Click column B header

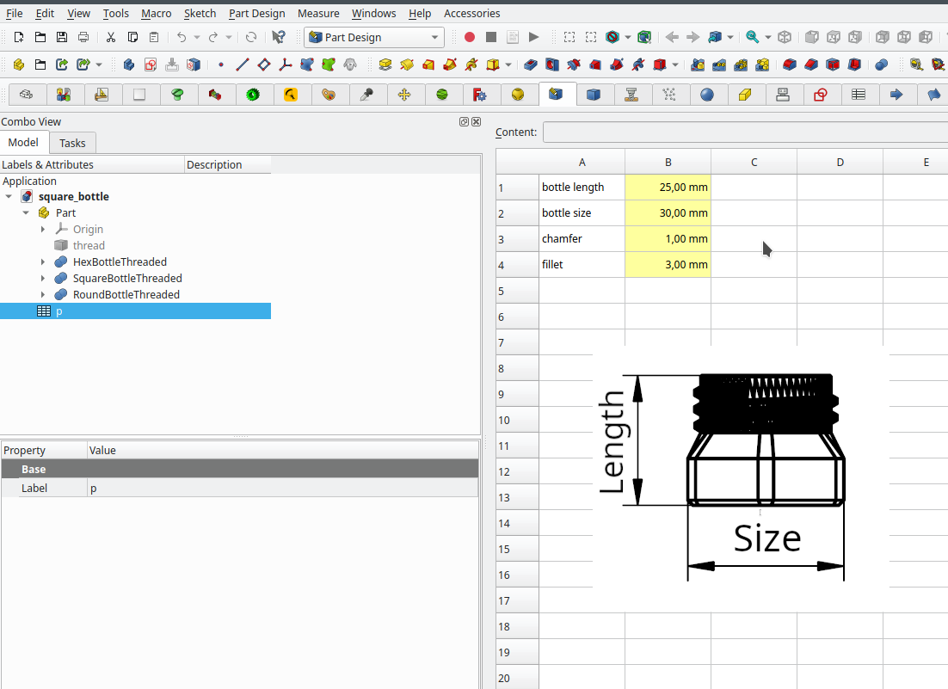pyautogui.click(x=668, y=162)
